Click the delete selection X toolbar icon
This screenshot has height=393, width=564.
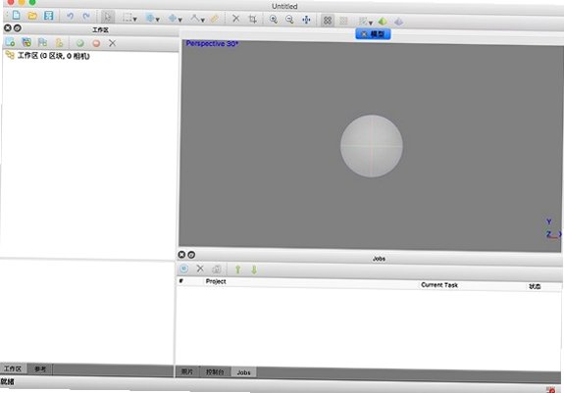(236, 19)
